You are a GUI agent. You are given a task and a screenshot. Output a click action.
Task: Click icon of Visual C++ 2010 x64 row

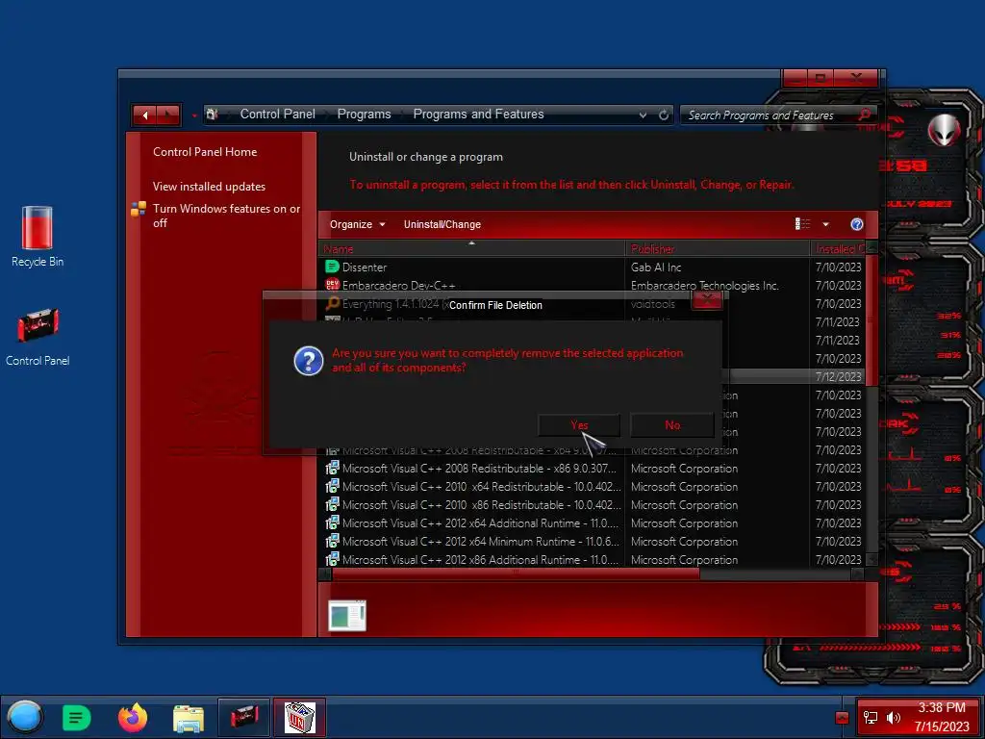pos(332,486)
